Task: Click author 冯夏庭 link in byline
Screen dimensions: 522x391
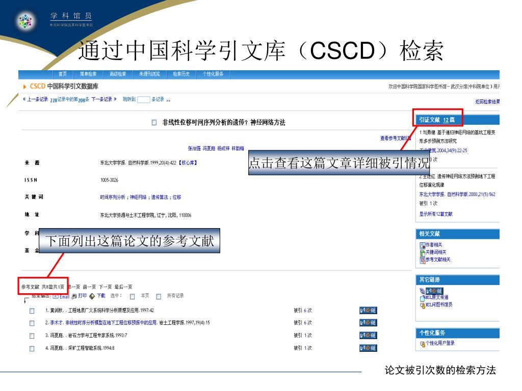Action: [x=209, y=148]
